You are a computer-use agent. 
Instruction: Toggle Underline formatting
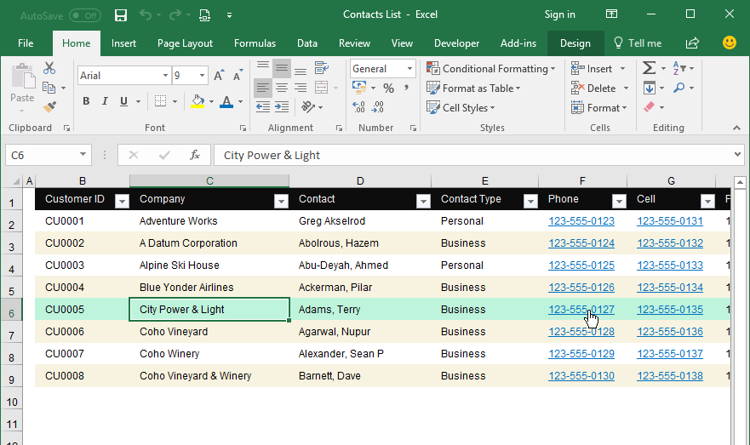click(x=124, y=101)
